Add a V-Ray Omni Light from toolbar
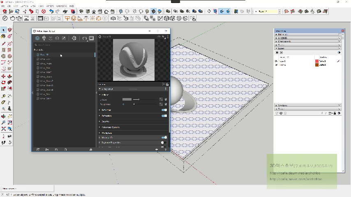The image size is (351, 197). tap(92, 18)
